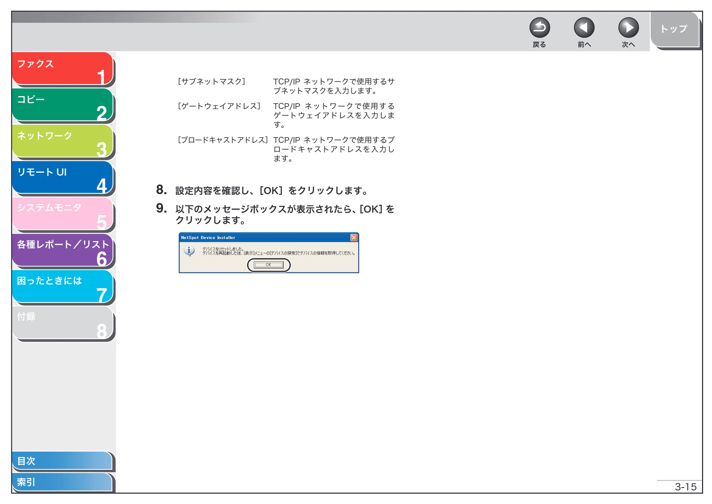Go to next page with 次へ icon
The image size is (712, 504).
click(628, 28)
